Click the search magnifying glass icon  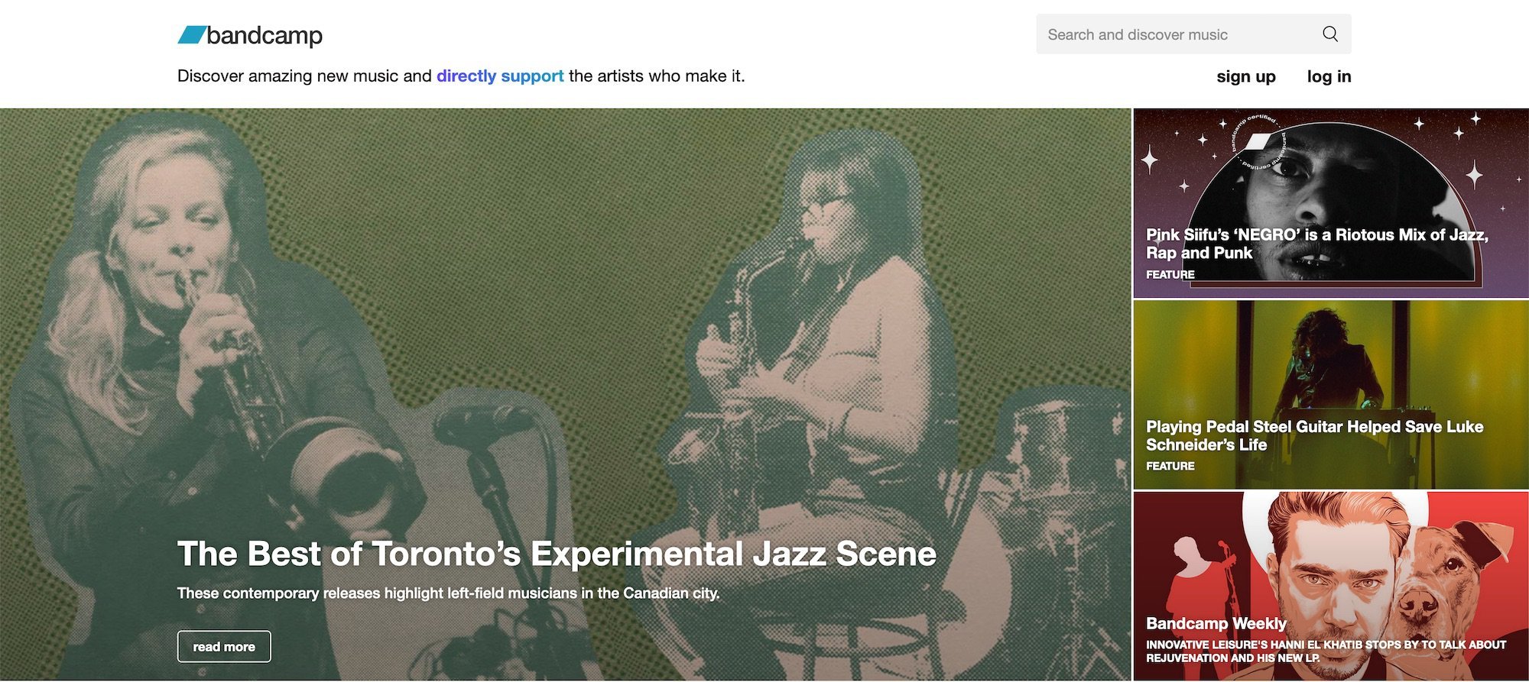1329,34
